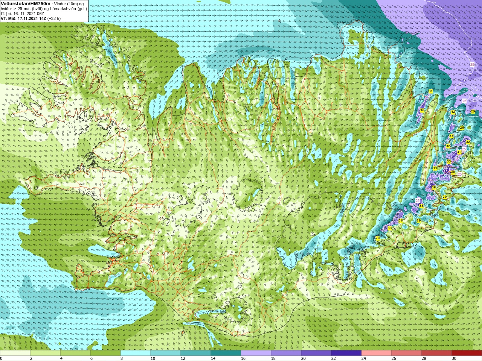
Task: Click the bold title 'Veðurstofan/HM750m'
Action: [25, 3]
